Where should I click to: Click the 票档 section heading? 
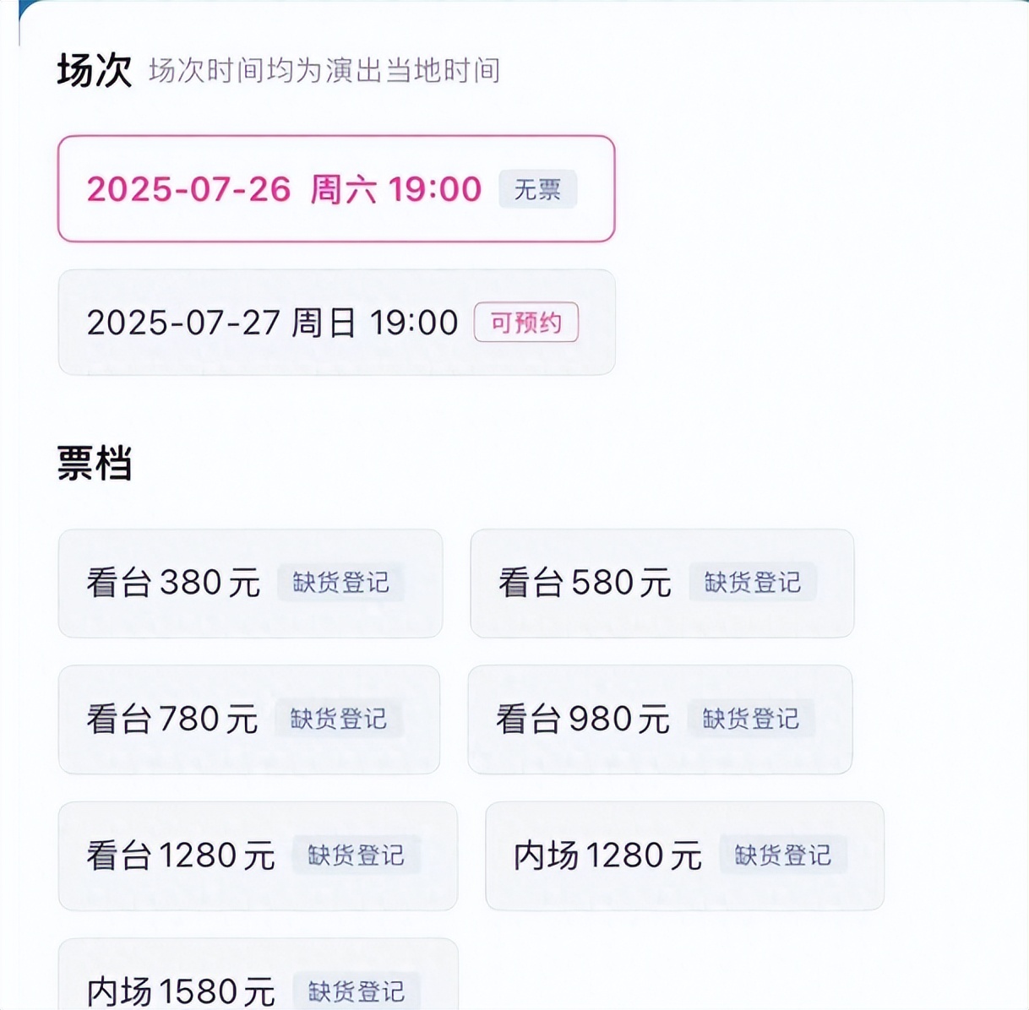pos(95,464)
